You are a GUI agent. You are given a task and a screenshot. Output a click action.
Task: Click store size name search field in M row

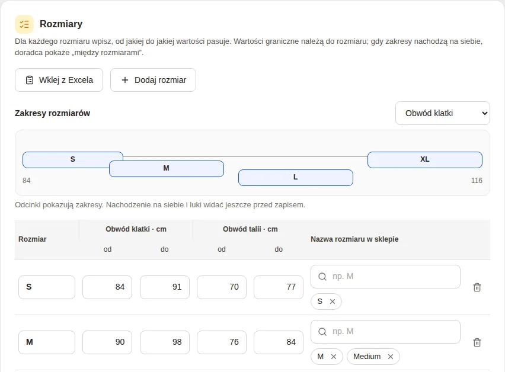pos(385,332)
